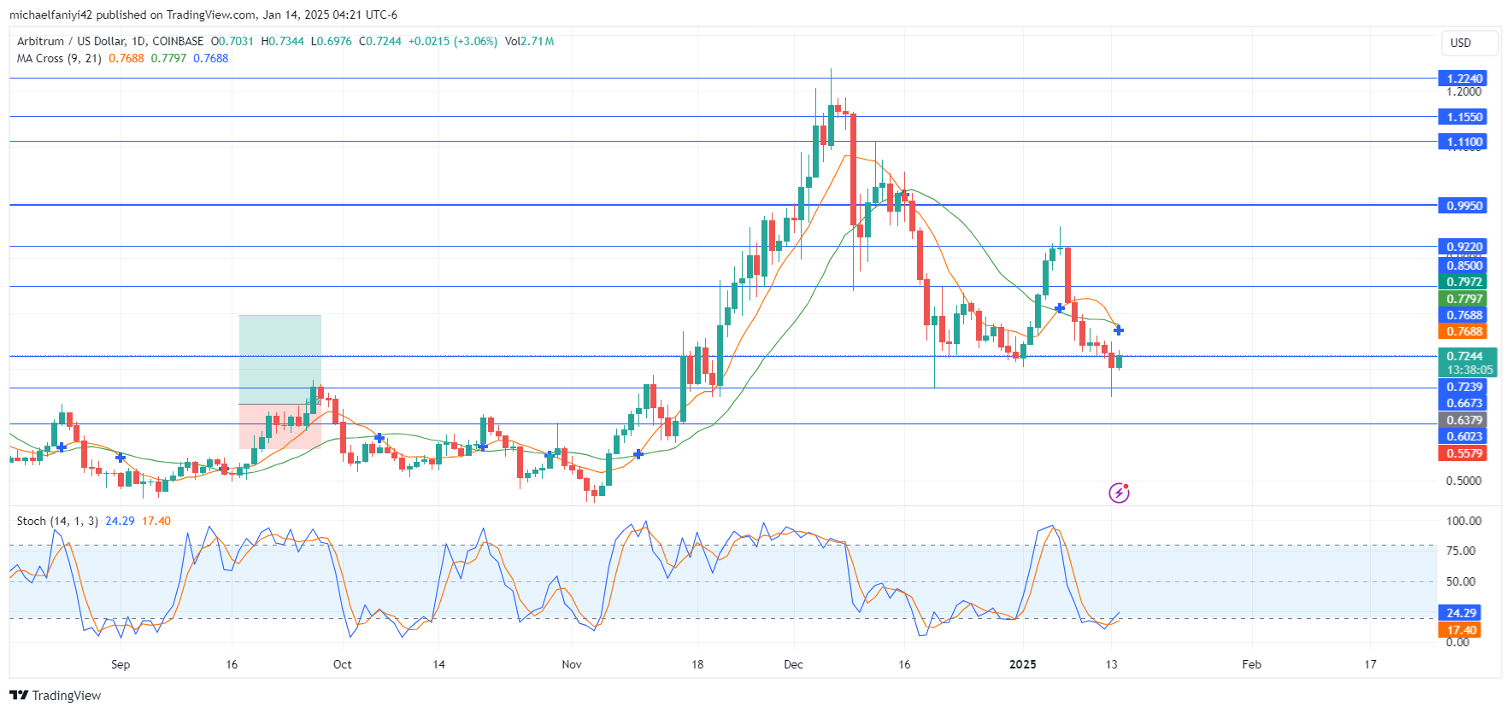Click the 75.00 Stoch scale value
This screenshot has height=712, width=1511.
click(1461, 551)
